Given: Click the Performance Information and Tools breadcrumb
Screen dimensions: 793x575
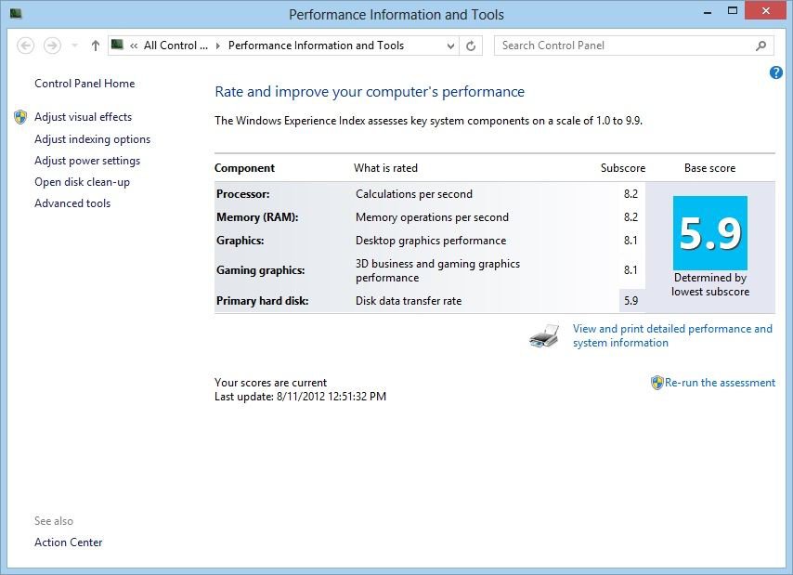Looking at the screenshot, I should (316, 46).
